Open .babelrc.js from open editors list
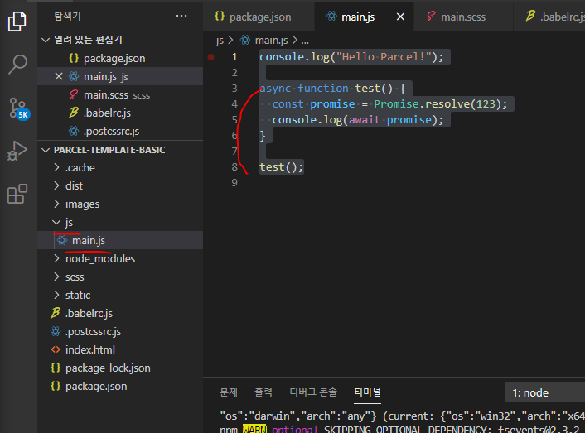585x433 pixels. coord(120,113)
